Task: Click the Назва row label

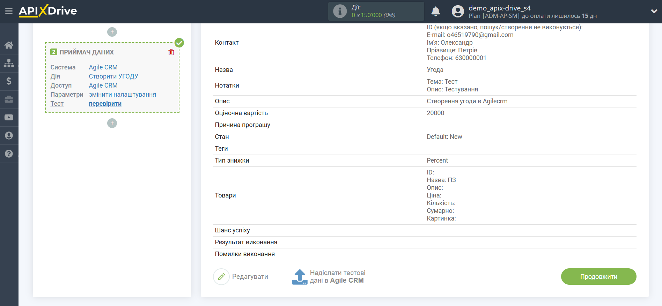Action: coord(224,70)
